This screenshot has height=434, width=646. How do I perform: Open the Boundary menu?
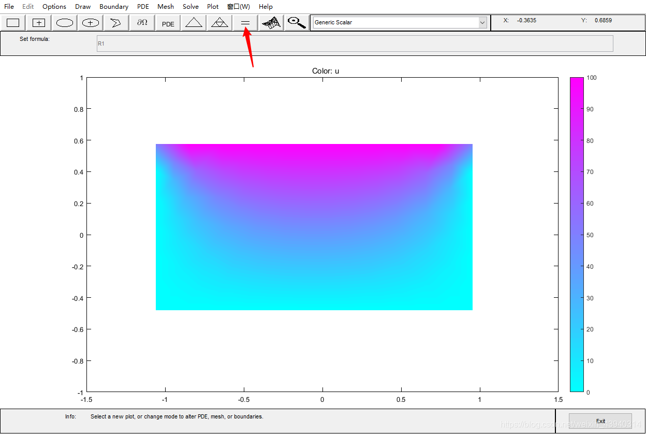(x=114, y=7)
